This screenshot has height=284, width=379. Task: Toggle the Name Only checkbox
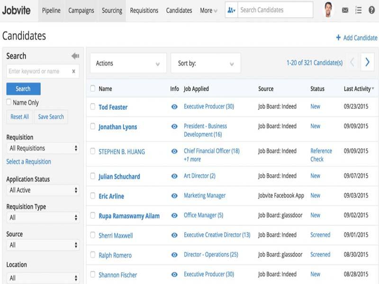point(9,102)
